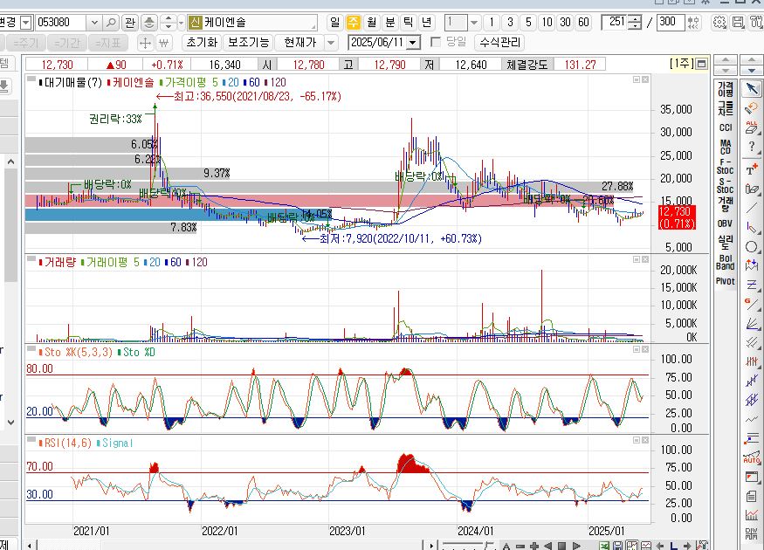Select the 틱 tick period button

pyautogui.click(x=409, y=23)
